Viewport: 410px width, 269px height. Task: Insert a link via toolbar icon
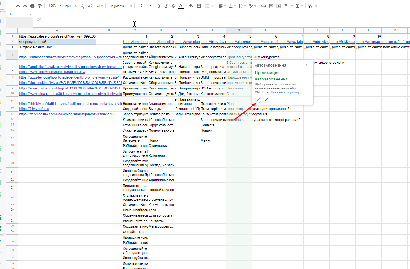click(x=264, y=6)
